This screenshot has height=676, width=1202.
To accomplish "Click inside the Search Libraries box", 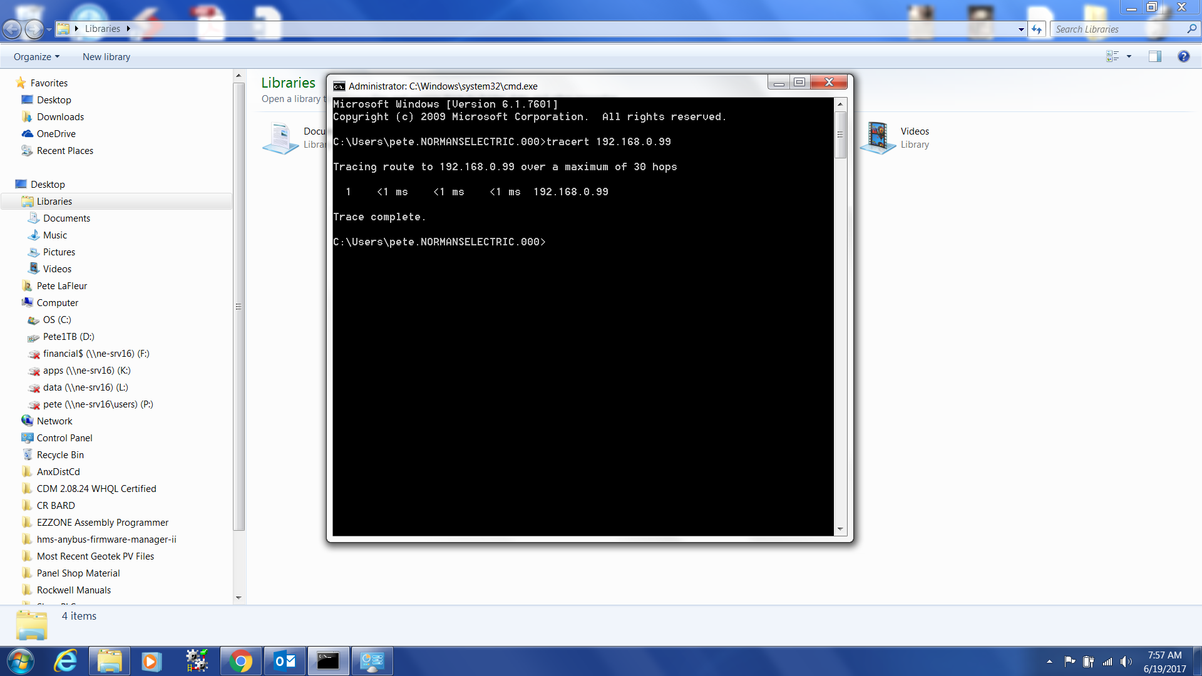I will (1121, 29).
